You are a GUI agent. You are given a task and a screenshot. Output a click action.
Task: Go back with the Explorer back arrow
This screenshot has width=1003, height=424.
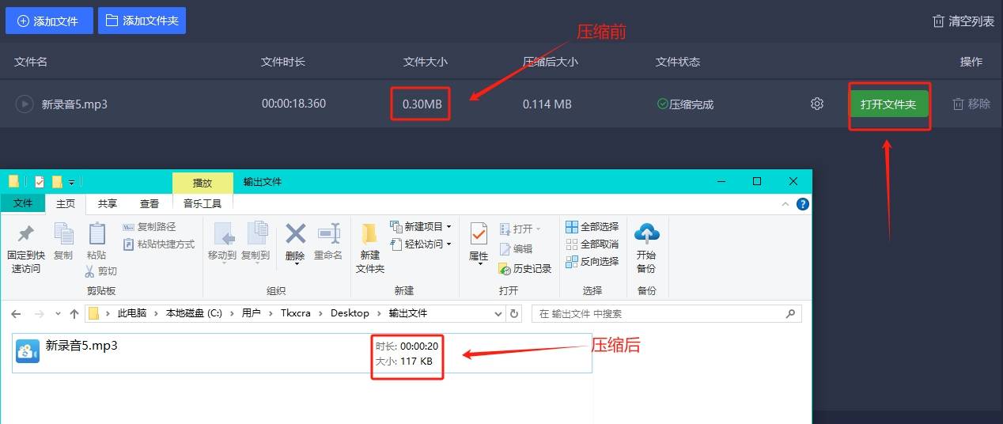pos(16,314)
